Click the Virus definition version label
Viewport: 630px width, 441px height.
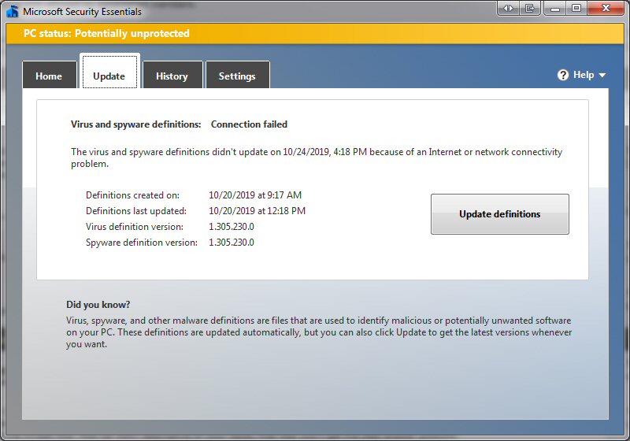[x=134, y=227]
